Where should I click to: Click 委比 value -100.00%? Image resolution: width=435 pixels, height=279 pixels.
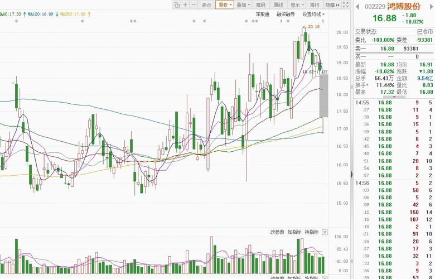click(383, 40)
